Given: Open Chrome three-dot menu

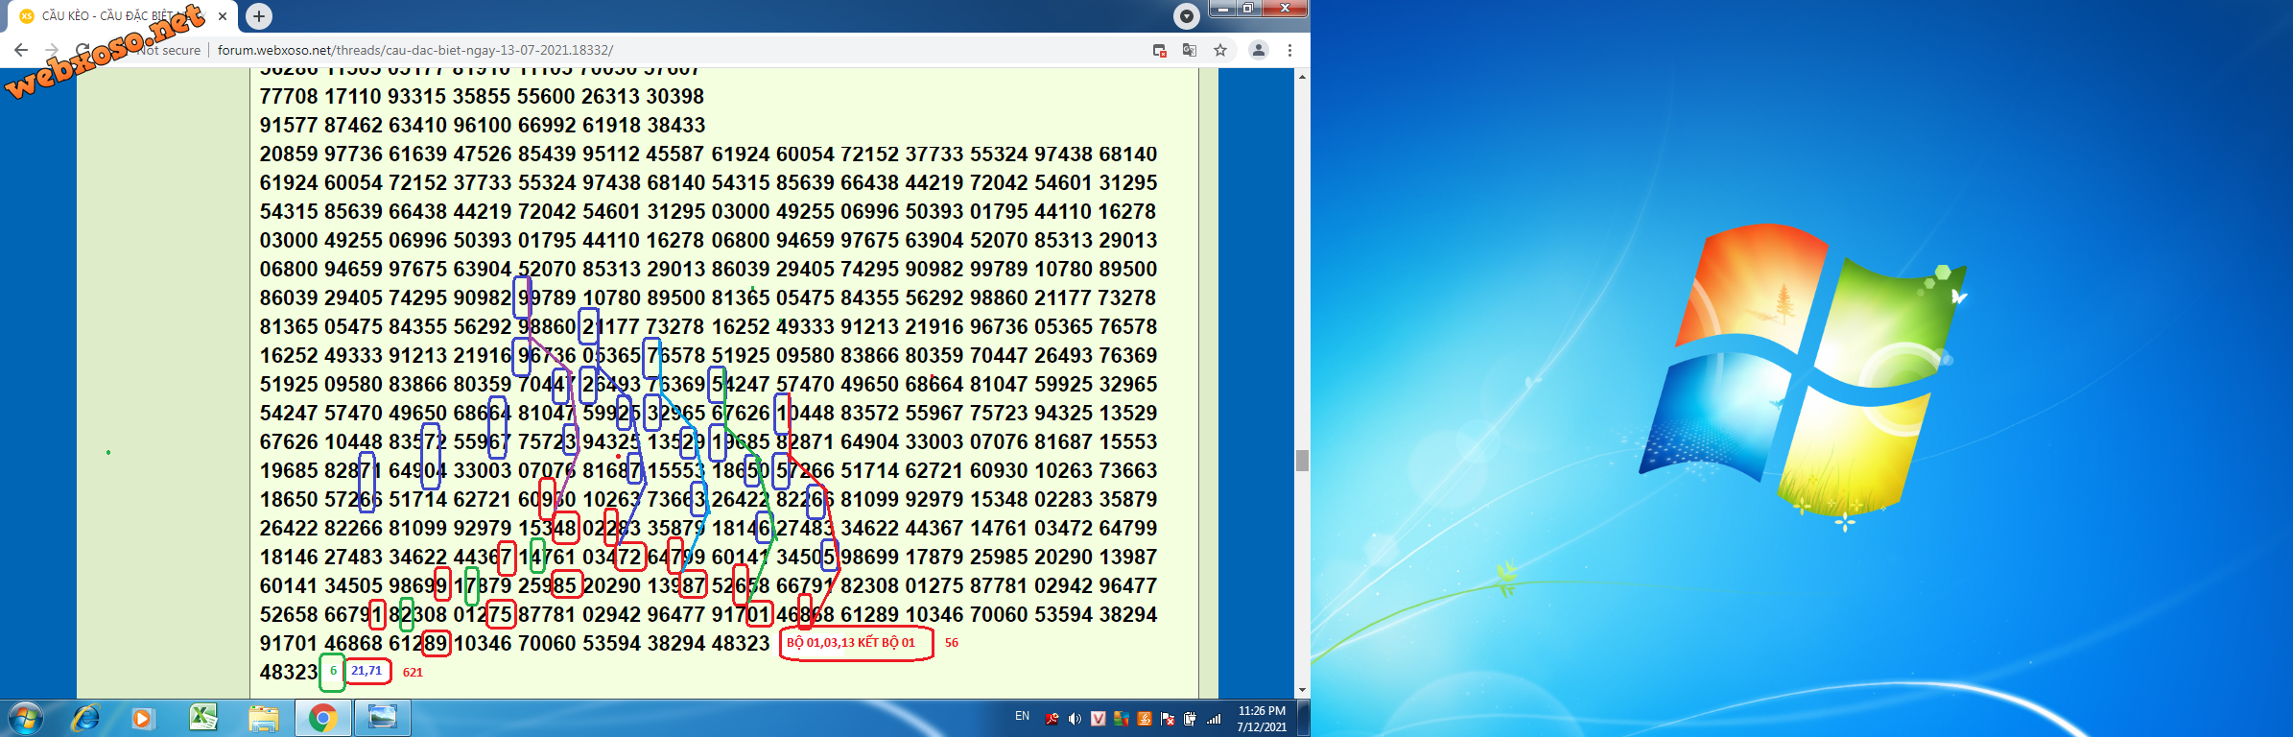Looking at the screenshot, I should pos(1289,50).
